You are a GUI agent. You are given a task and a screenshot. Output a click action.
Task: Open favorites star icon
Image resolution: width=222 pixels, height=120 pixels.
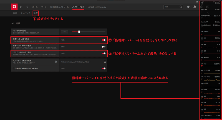pos(188,7)
